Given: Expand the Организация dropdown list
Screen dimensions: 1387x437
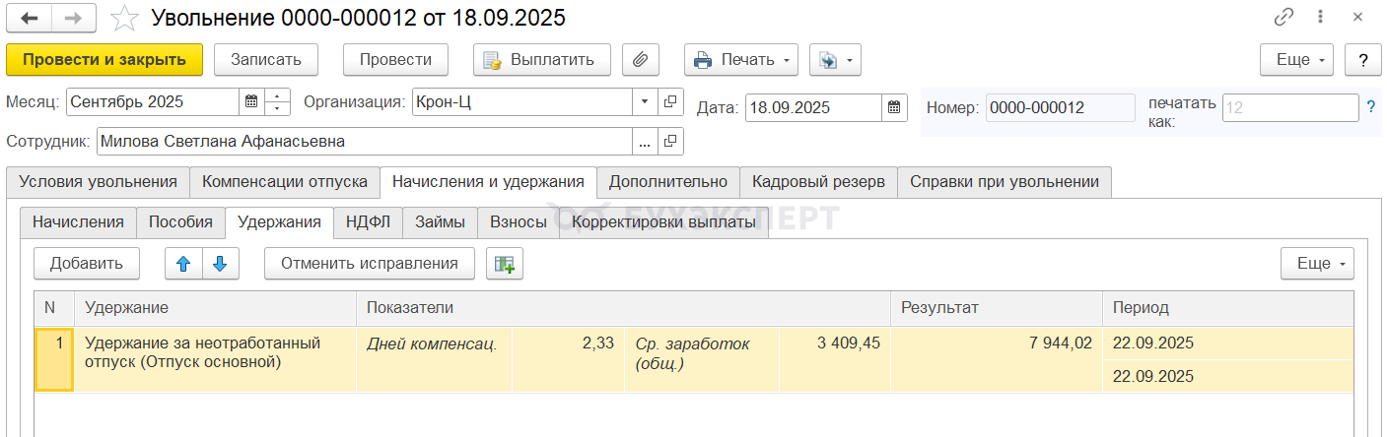Looking at the screenshot, I should tap(645, 101).
